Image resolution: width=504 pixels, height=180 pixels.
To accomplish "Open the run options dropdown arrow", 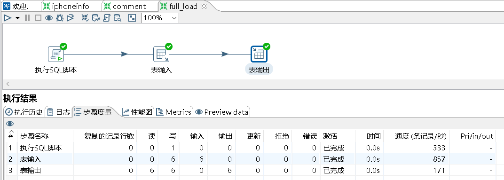I will pos(18,18).
